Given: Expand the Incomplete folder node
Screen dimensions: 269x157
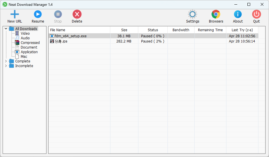Looking at the screenshot, I should 6,66.
